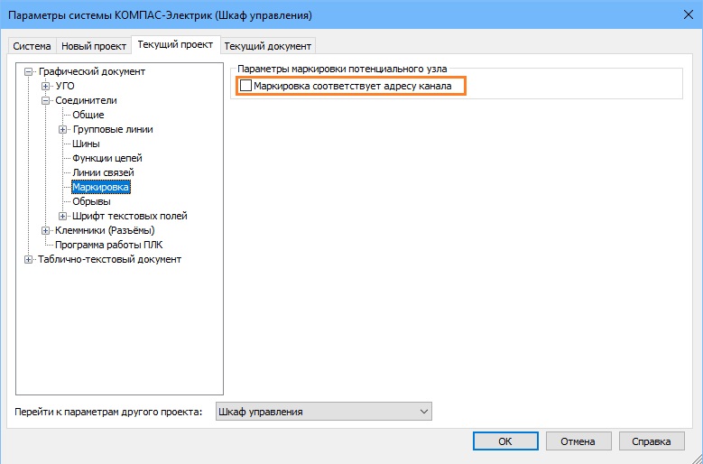Switch to the Система tab
The width and height of the screenshot is (703, 464).
32,46
